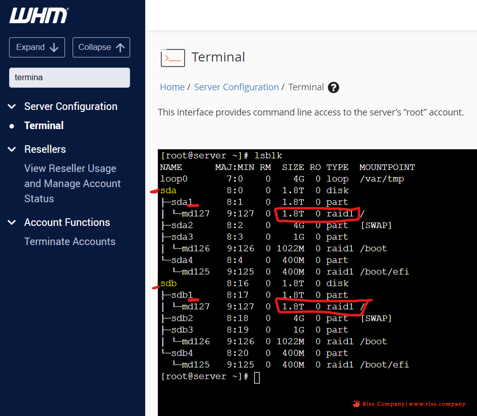Viewport: 477px width, 416px height.
Task: Click the Terminal page icon
Action: pyautogui.click(x=173, y=57)
